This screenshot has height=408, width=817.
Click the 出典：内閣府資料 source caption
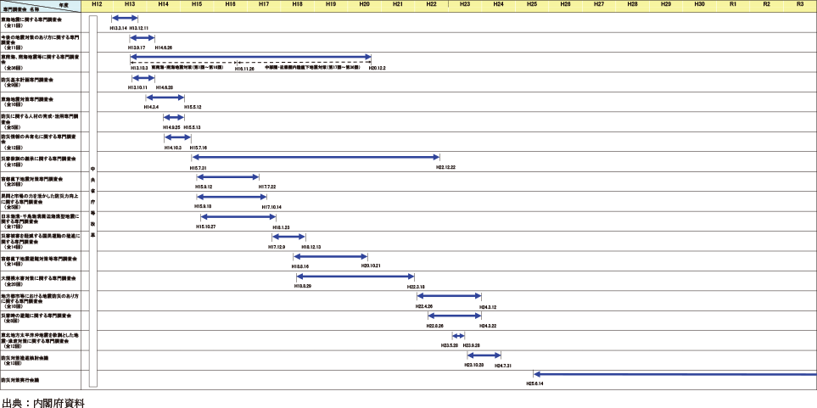pos(43,402)
